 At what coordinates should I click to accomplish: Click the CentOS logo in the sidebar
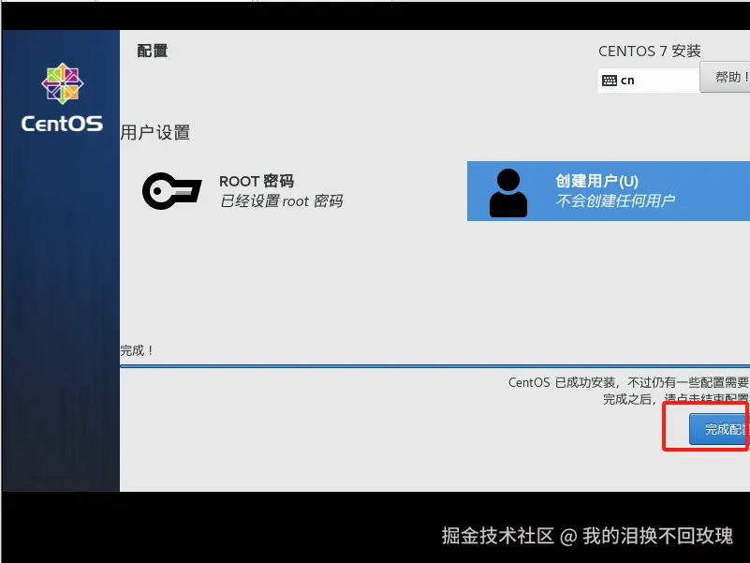61,83
